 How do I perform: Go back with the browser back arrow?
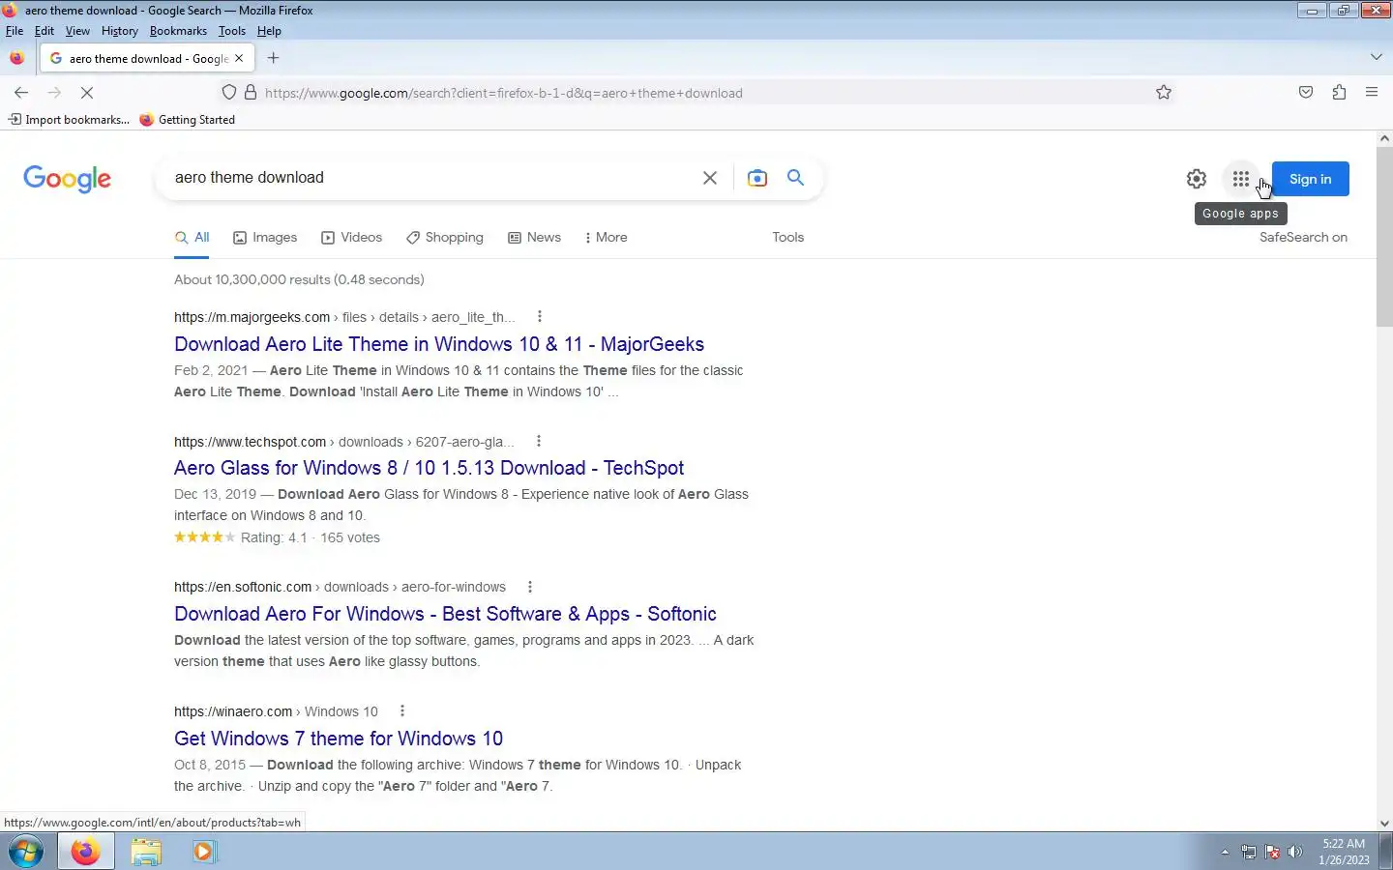[x=21, y=93]
